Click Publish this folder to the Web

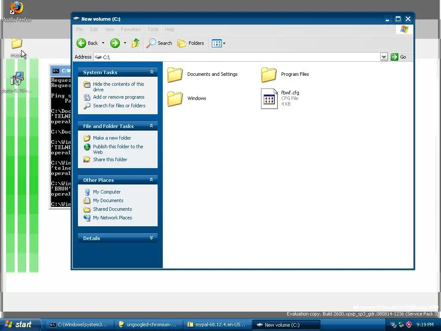tap(118, 149)
